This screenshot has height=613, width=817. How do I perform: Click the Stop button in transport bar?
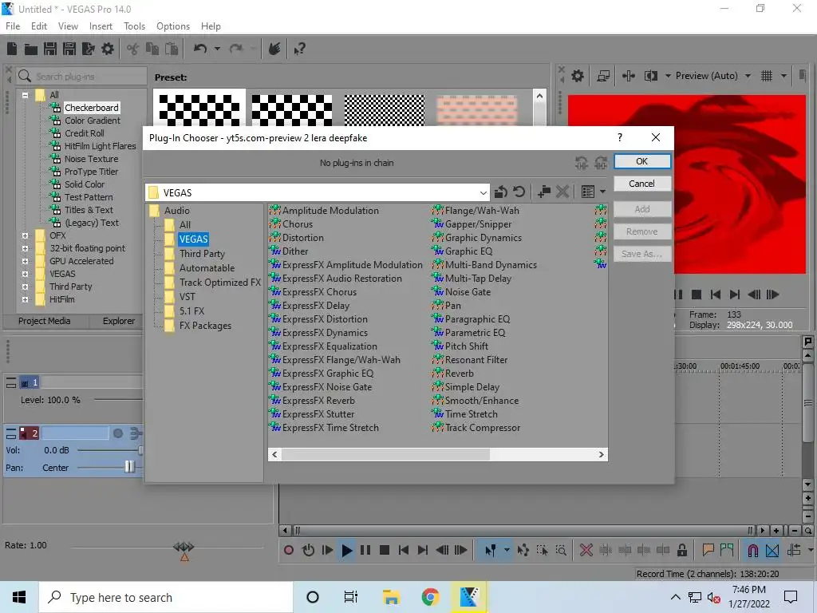pos(385,550)
